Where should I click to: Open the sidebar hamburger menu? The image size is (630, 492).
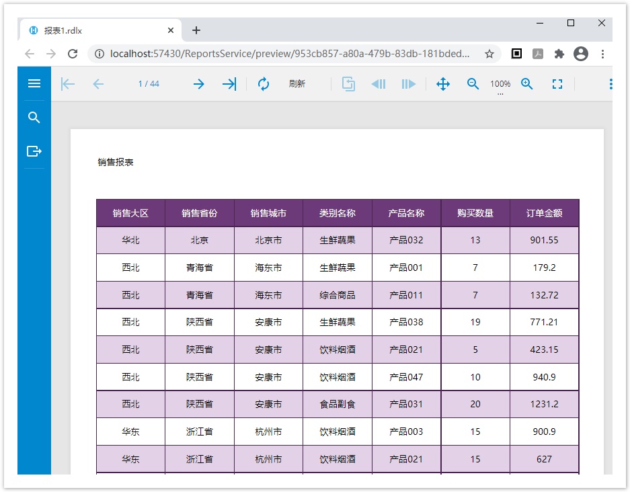tap(34, 83)
